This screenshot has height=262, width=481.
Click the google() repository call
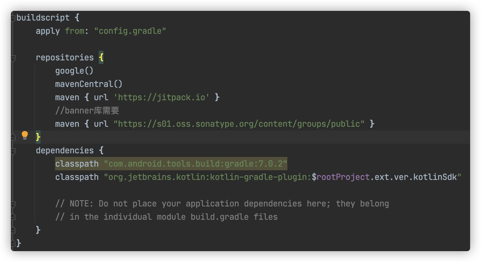(74, 71)
